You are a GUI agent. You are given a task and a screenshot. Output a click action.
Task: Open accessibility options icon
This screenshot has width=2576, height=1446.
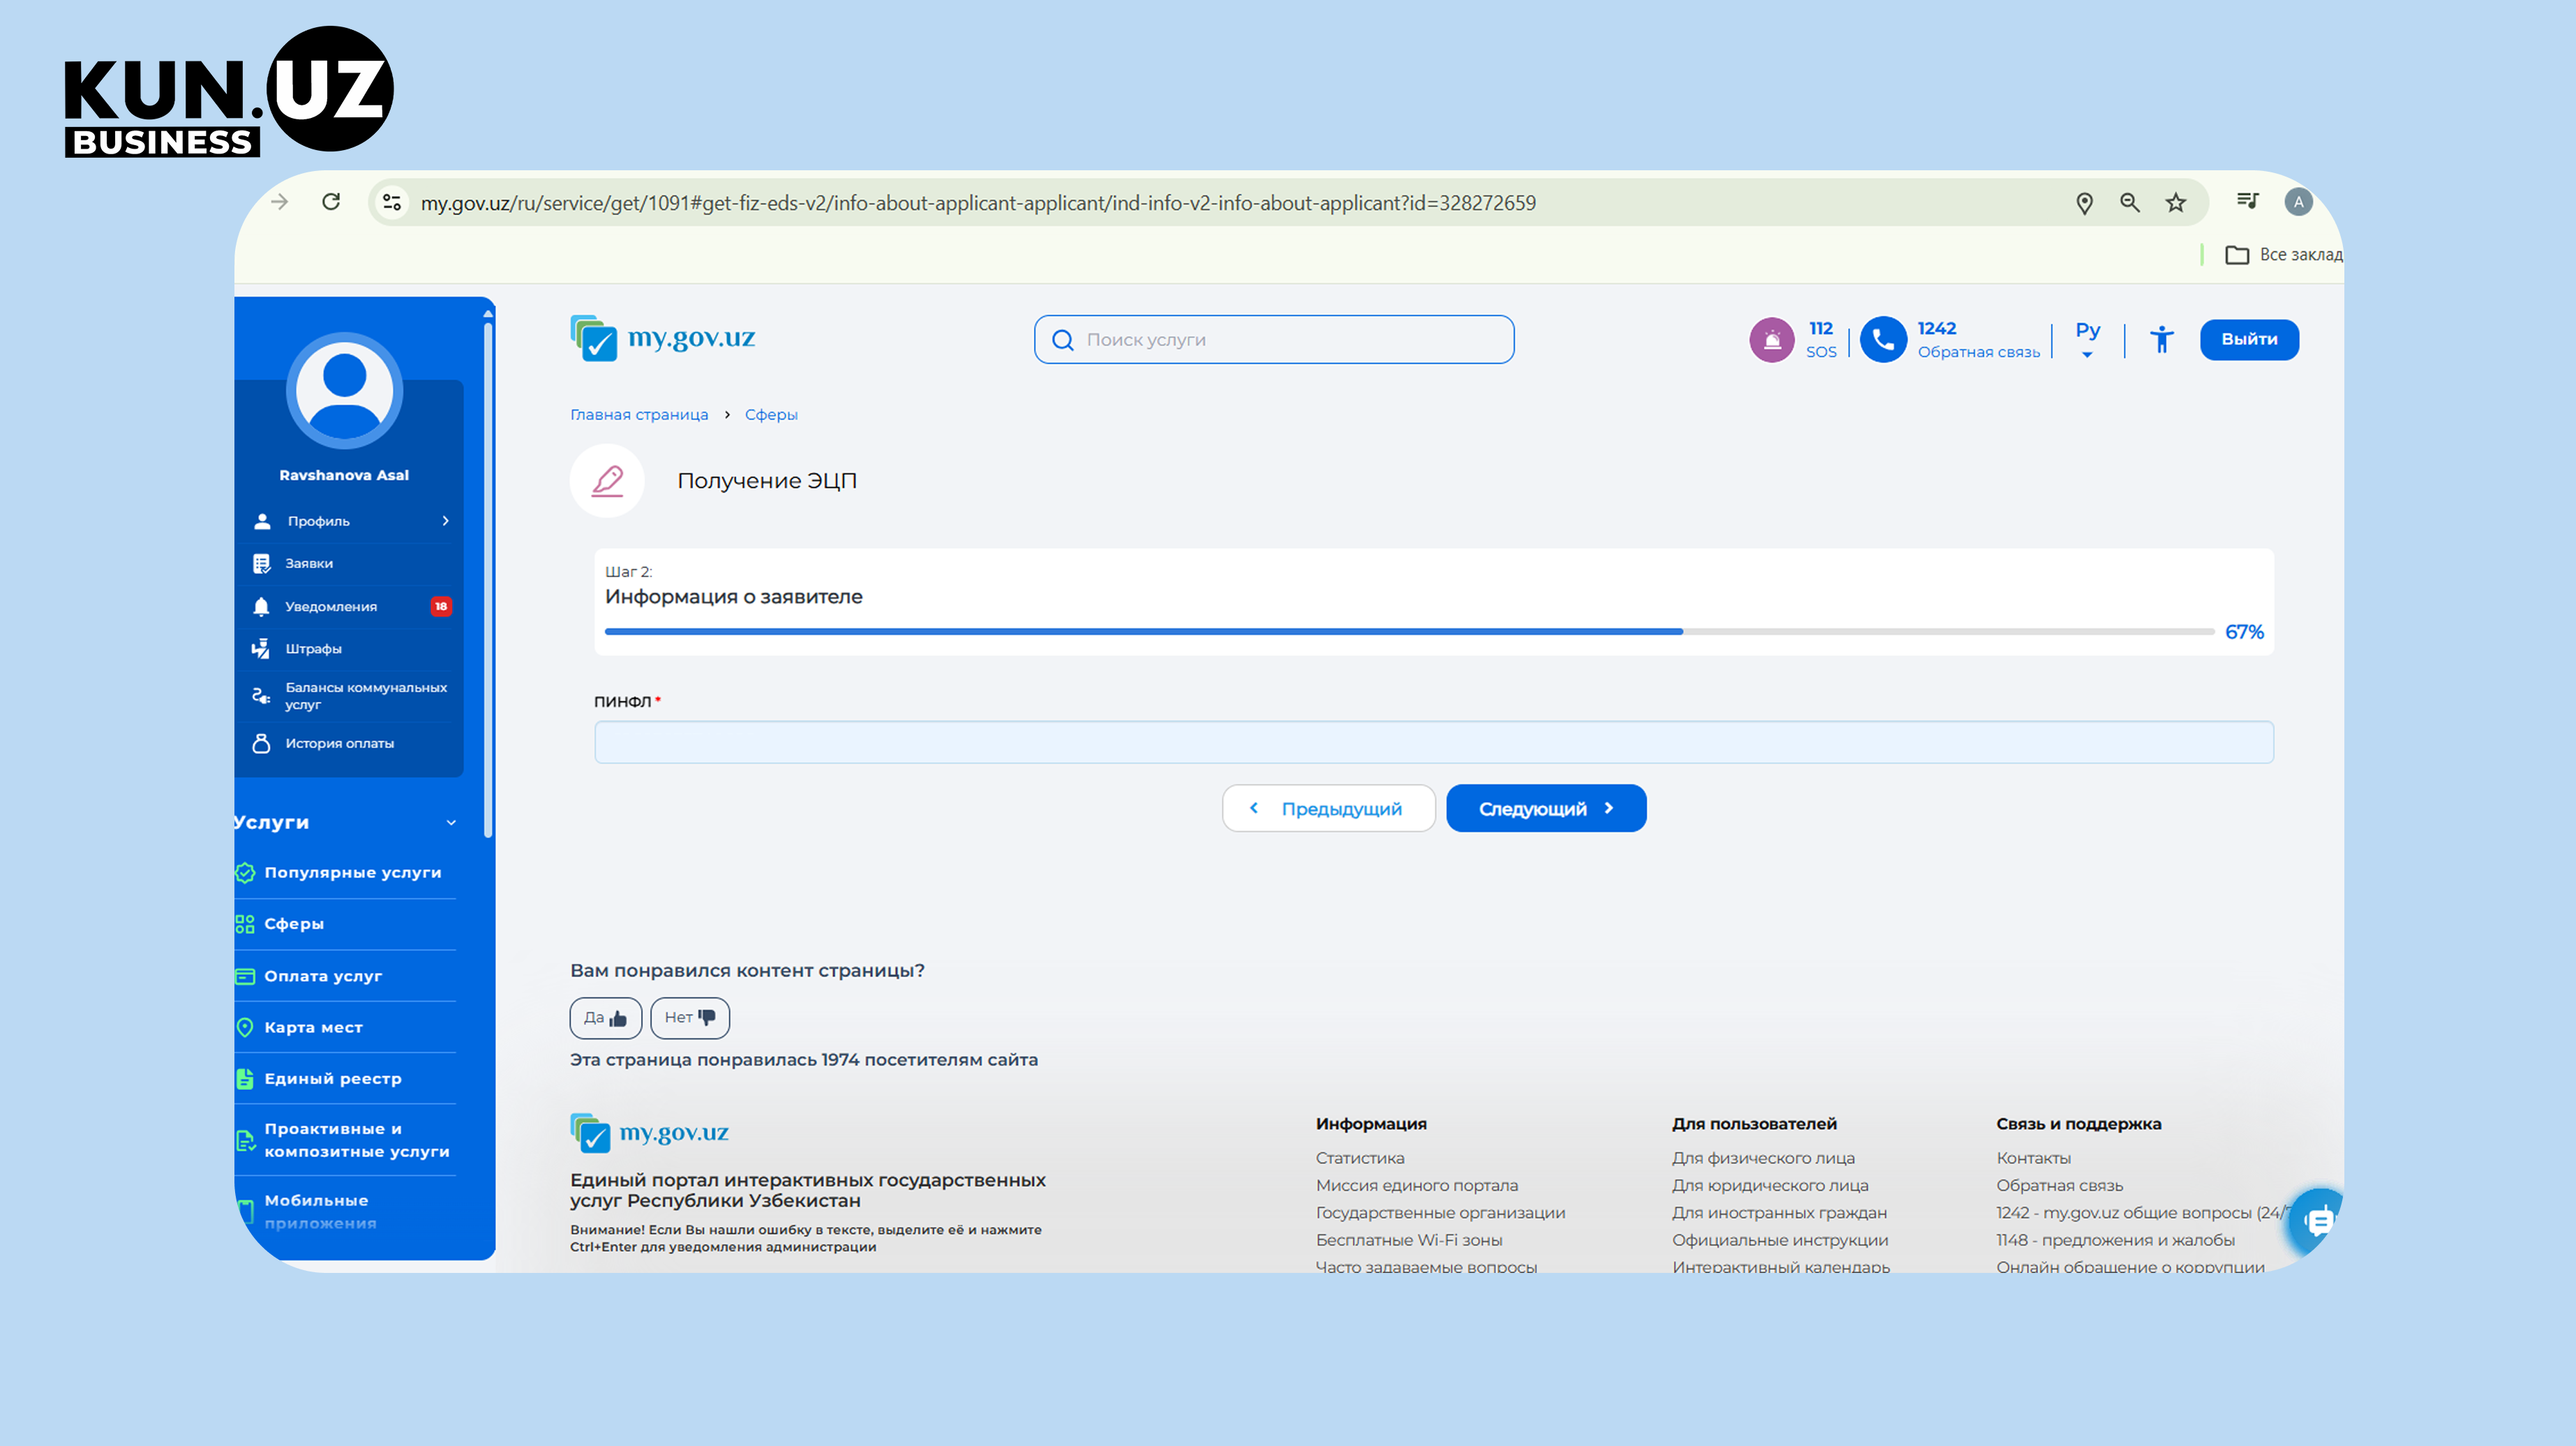point(2162,340)
